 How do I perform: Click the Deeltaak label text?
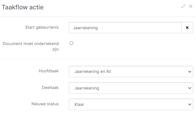click(50, 87)
